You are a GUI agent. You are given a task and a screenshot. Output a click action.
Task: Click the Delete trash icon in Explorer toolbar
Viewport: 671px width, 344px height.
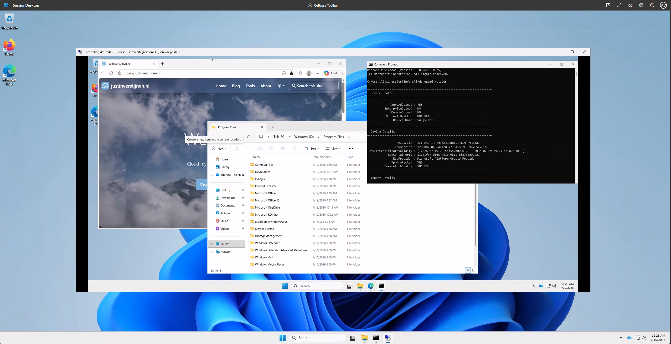click(x=295, y=149)
